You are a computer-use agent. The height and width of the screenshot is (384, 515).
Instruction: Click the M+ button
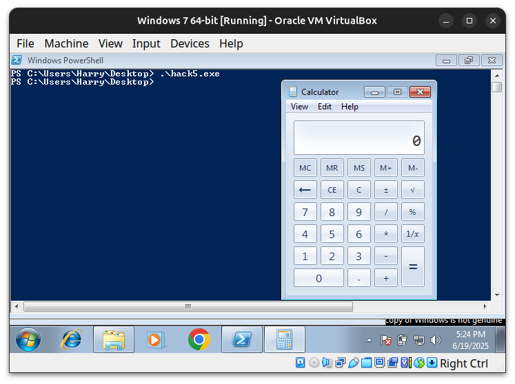point(386,168)
